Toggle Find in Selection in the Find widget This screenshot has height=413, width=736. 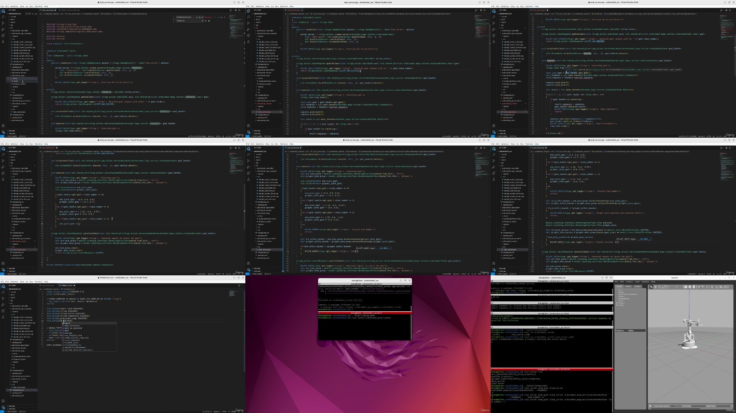point(221,17)
